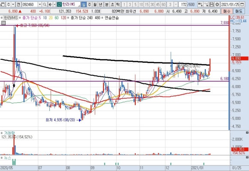Image resolution: width=249 pixels, height=171 pixels.
Task: Select the 년 yearly period tab
Action: pos(100,4)
